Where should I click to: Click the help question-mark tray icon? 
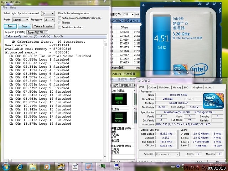178,166
